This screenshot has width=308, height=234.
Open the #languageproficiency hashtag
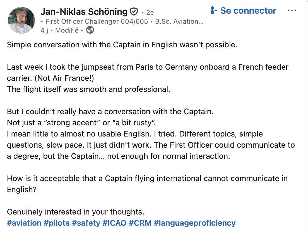point(194,223)
